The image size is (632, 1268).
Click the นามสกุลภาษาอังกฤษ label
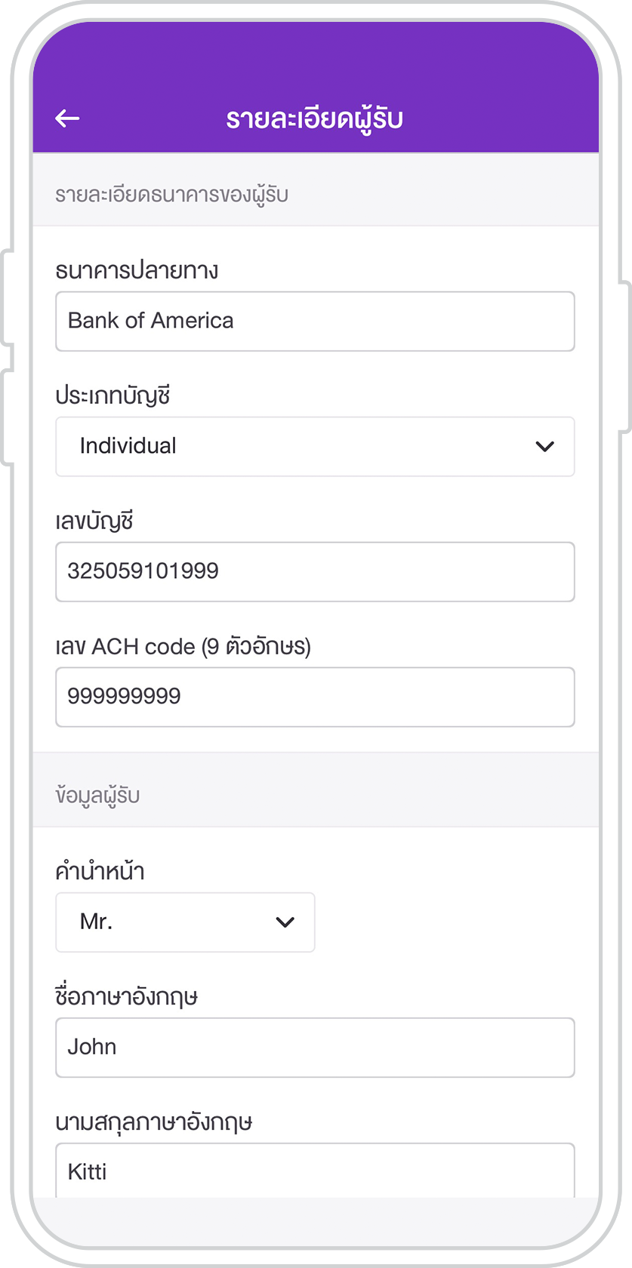153,1122
